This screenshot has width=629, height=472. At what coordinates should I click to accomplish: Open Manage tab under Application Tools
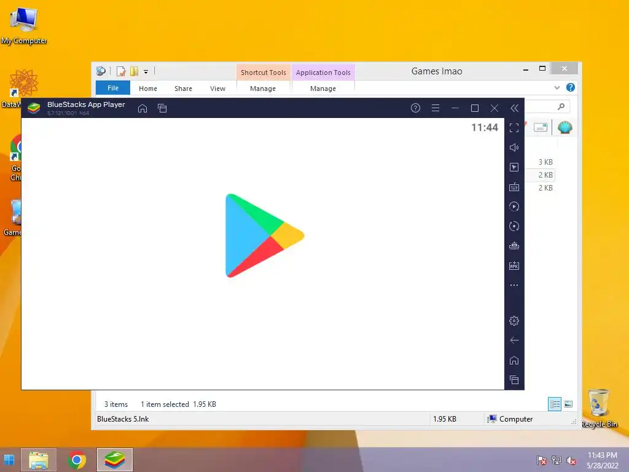pos(323,88)
